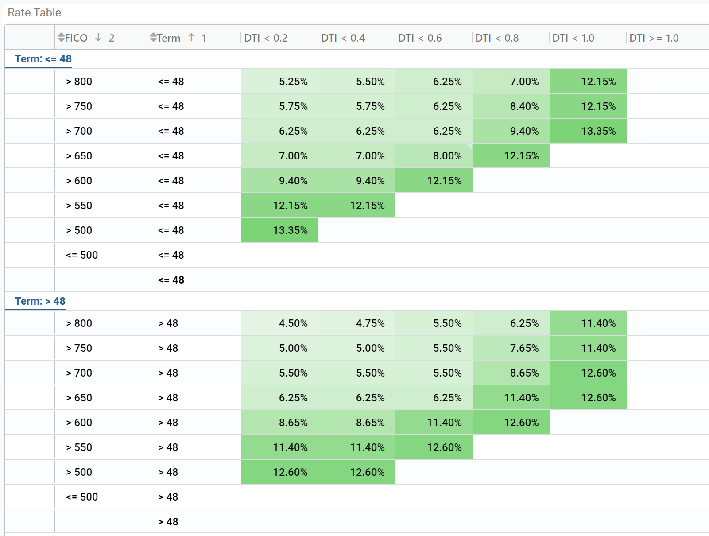The image size is (709, 536).
Task: Click the Term column sort handle icon
Action: pos(153,38)
